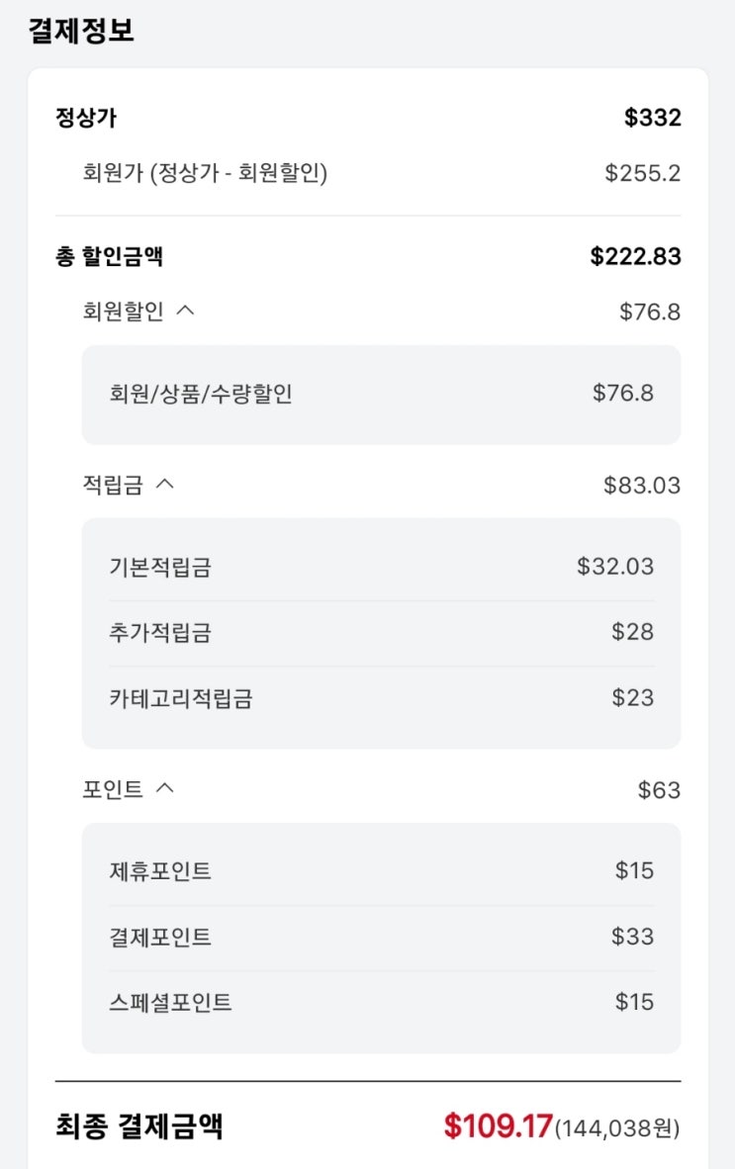Click the 제휴포인트 row label
The width and height of the screenshot is (735, 1169).
click(x=159, y=871)
